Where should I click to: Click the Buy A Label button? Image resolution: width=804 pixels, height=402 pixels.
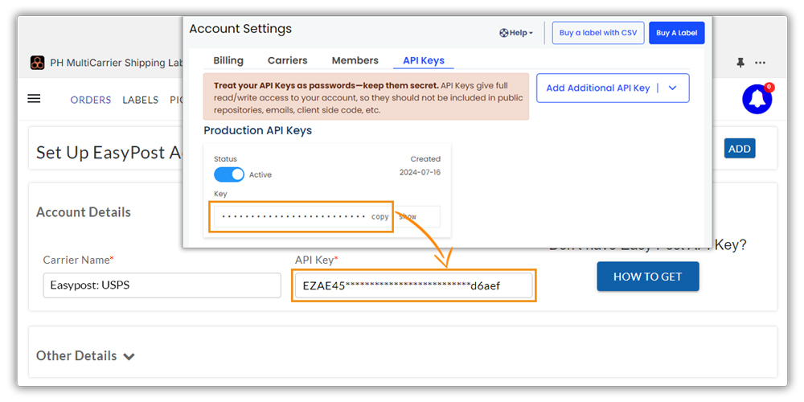click(x=677, y=33)
